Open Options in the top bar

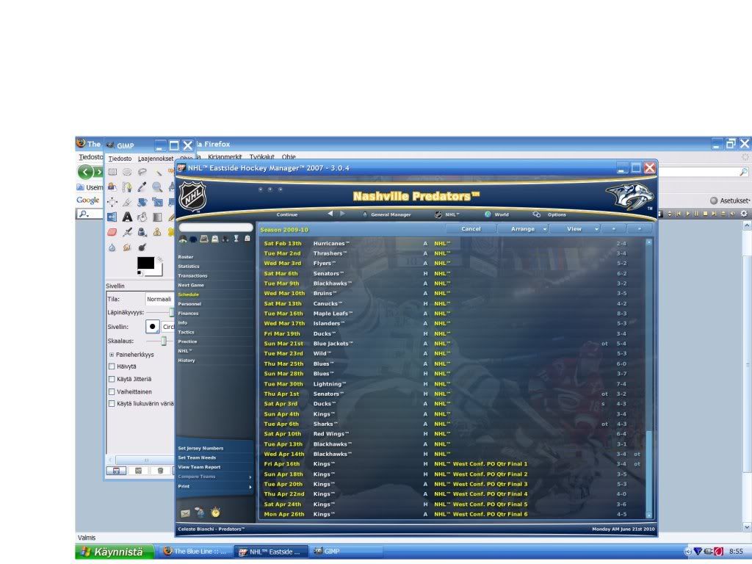[549, 214]
